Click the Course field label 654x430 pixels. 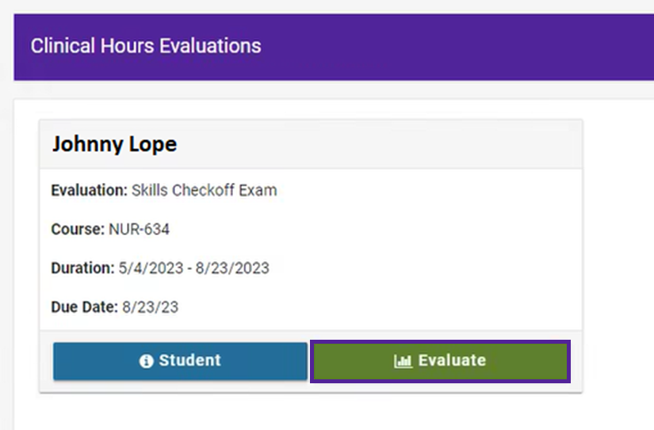78,230
